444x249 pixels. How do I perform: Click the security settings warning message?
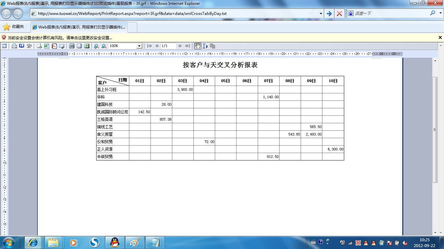(60, 38)
